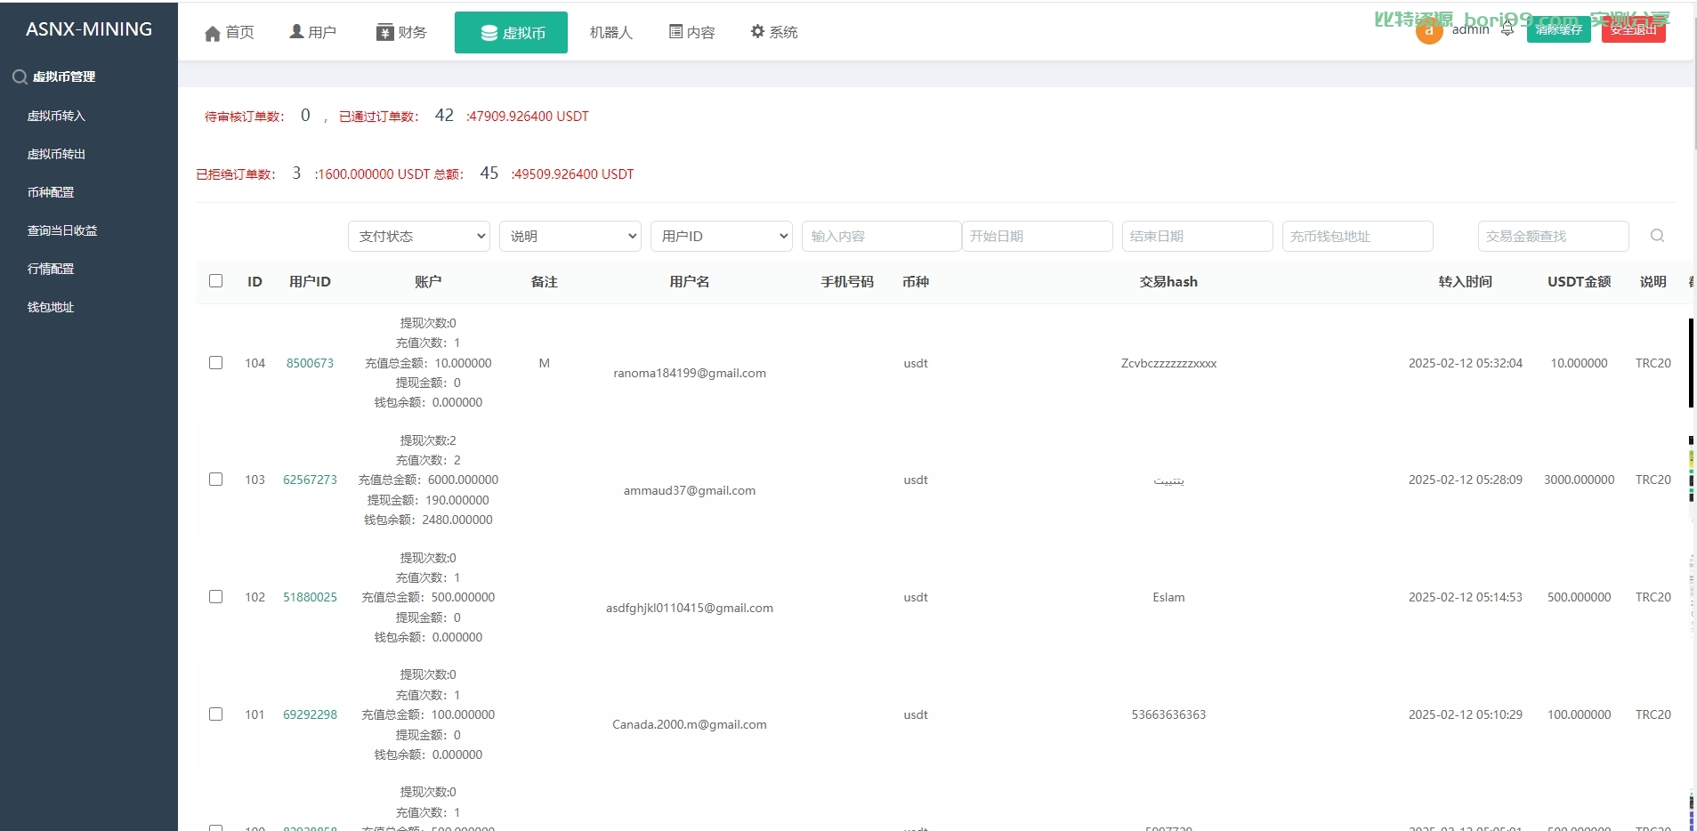Click the 2025-02-12 05:14:53 time cell
Screen dimensions: 1697x831
(x=1465, y=597)
